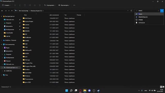Open Windows Start menu on taskbar
Viewport: 165px width, 93px height.
[x=67, y=90]
